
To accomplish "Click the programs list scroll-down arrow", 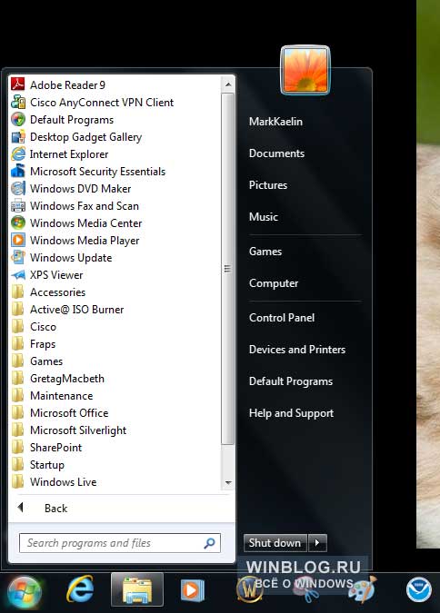I will pos(228,483).
